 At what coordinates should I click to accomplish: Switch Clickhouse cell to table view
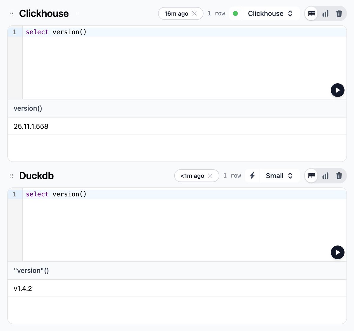(312, 14)
